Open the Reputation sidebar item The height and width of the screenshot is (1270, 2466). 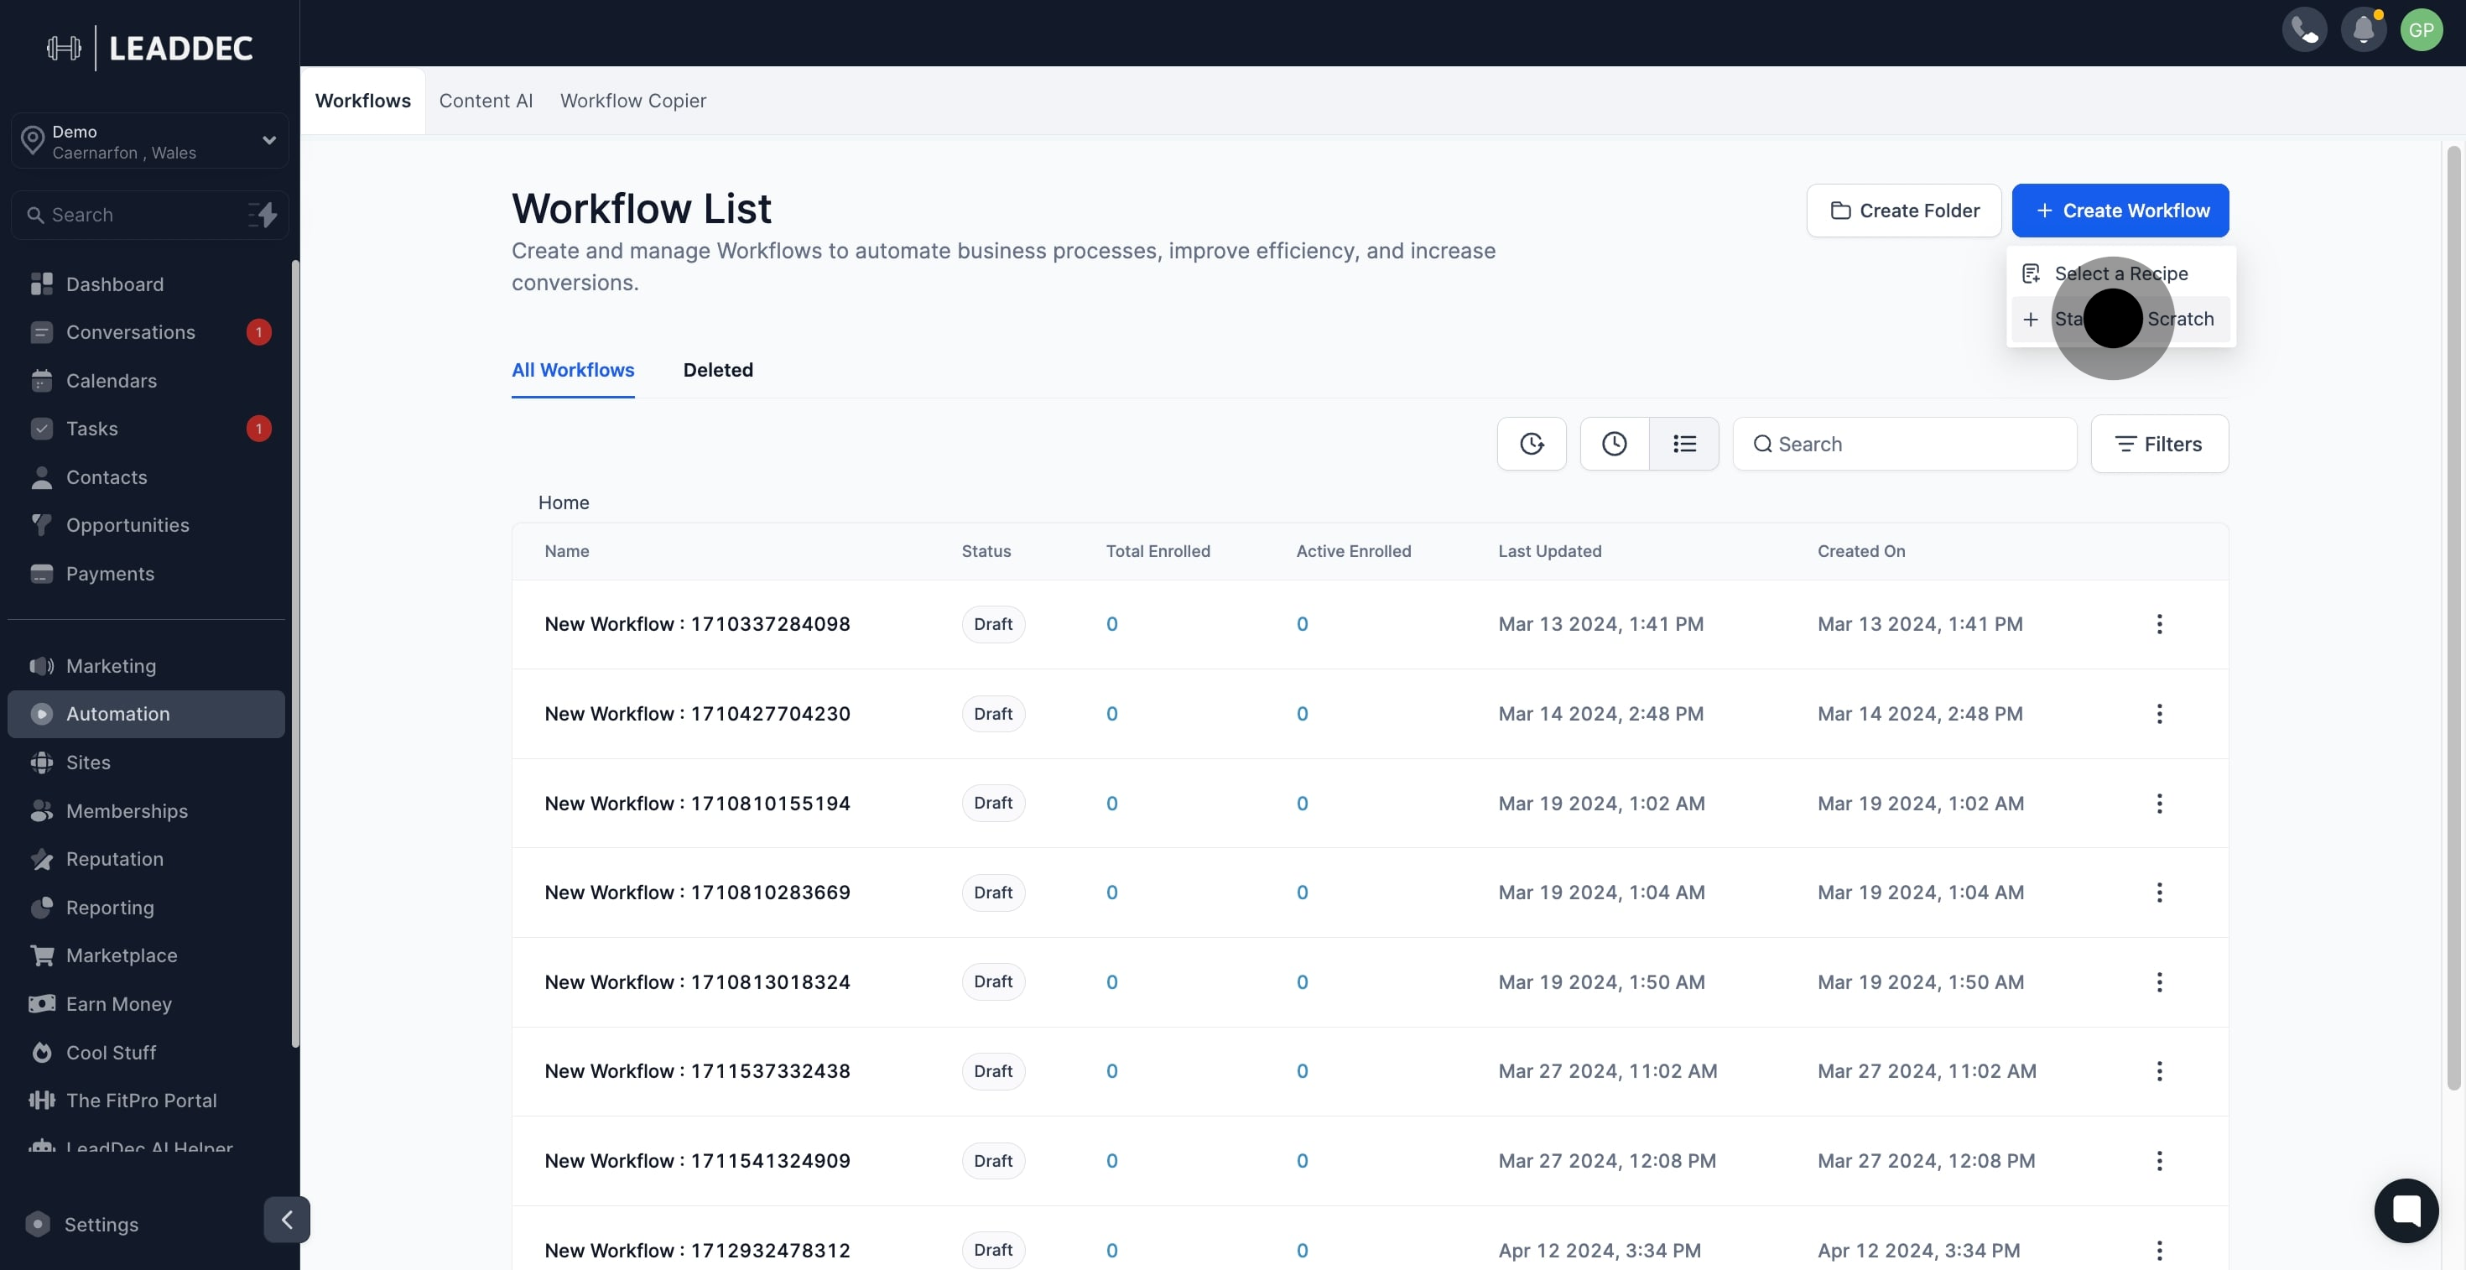115,860
